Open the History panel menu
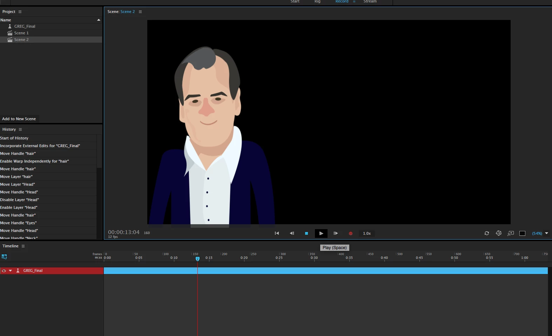 point(20,129)
